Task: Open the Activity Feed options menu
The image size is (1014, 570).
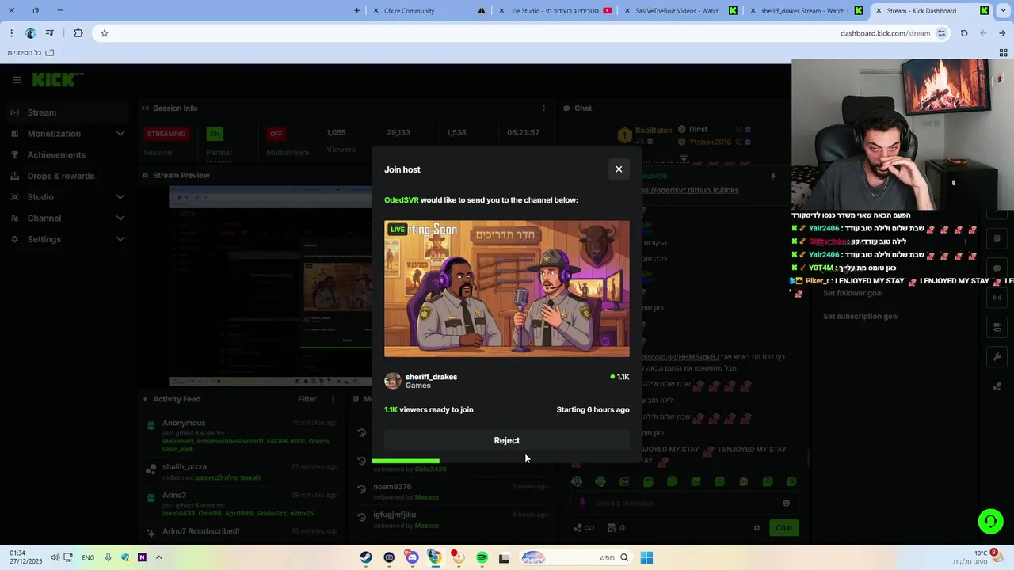Action: pos(333,400)
